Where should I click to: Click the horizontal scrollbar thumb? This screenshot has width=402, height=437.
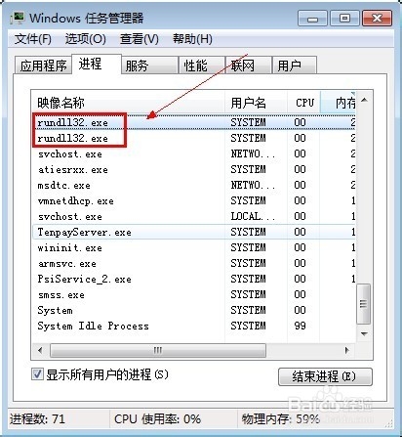click(158, 350)
